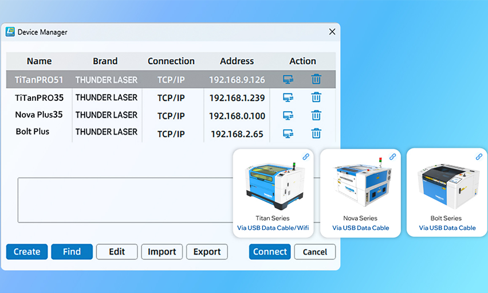Select the Titan Series machine thumbnail
This screenshot has width=488, height=293.
(x=275, y=186)
